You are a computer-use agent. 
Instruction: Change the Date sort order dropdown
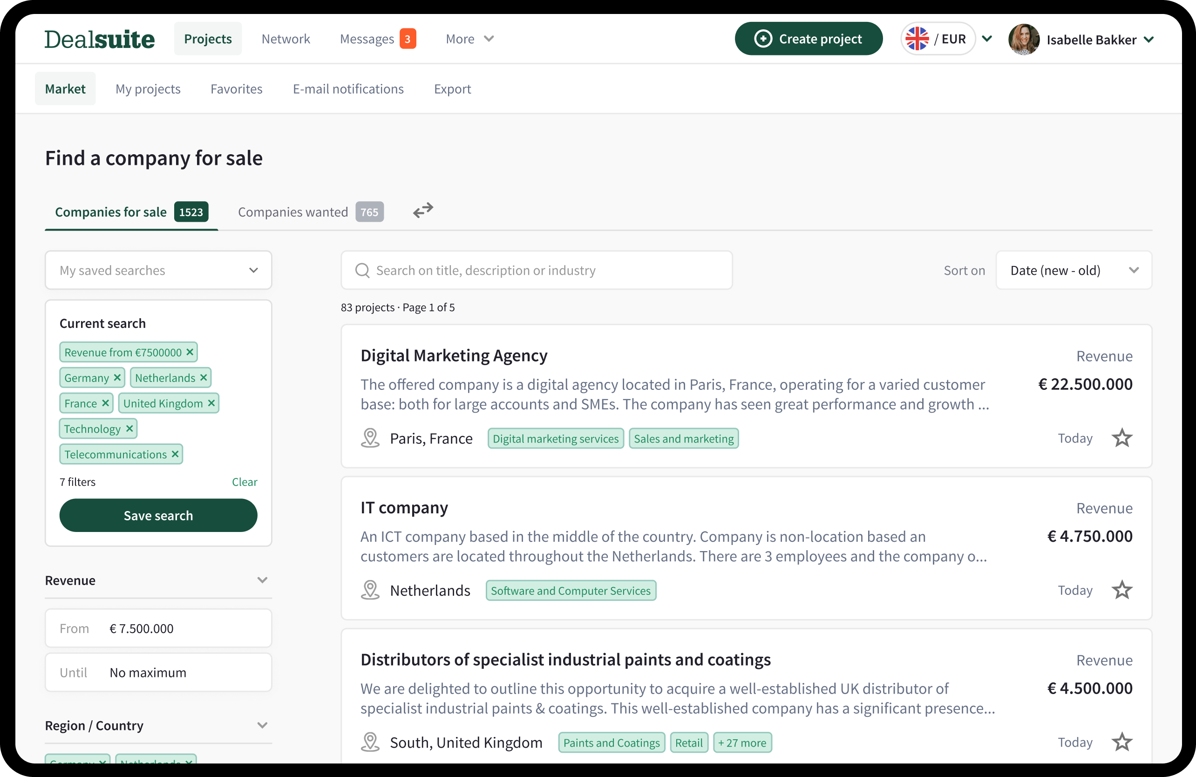pos(1074,270)
